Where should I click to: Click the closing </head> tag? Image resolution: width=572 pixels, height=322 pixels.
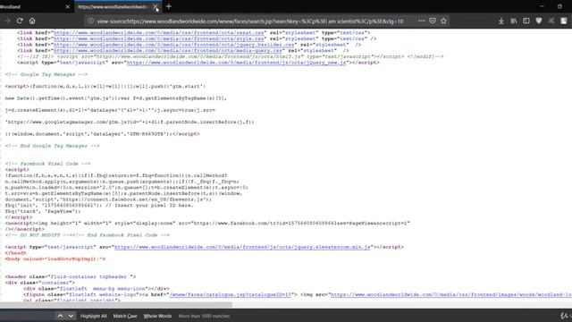(x=16, y=253)
